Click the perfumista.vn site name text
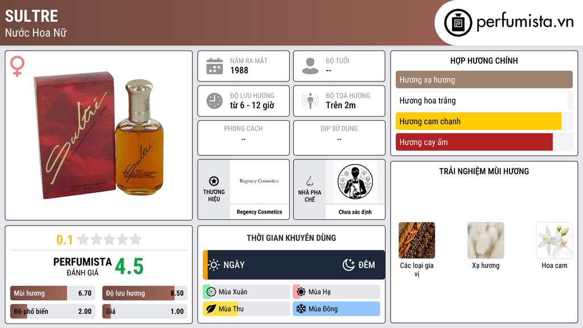This screenshot has width=583, height=328. tap(525, 22)
